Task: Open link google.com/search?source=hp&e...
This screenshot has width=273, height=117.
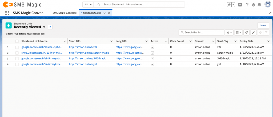Action: click(x=42, y=47)
